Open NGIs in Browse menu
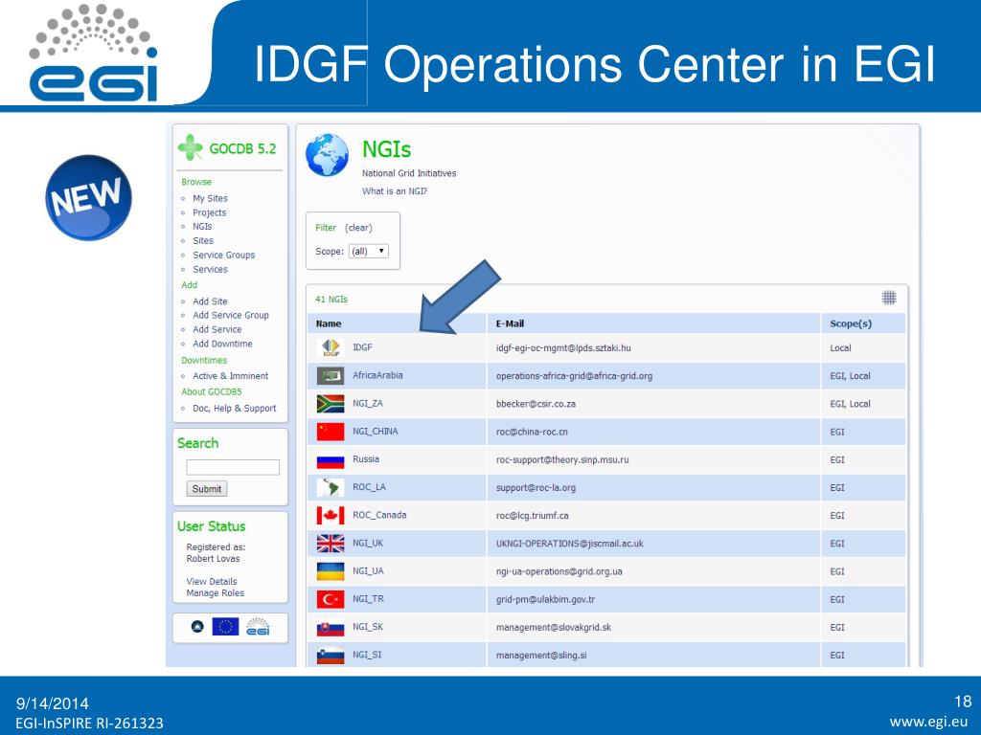Viewport: 981px width, 735px height. click(x=202, y=226)
